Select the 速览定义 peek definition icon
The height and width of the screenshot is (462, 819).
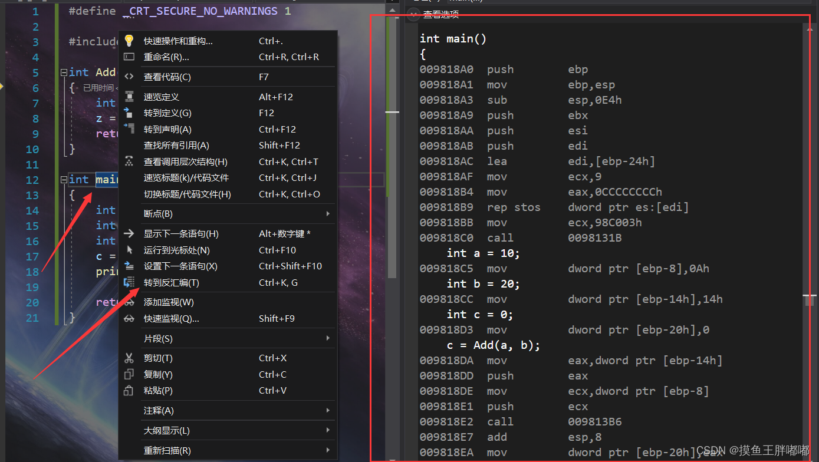tap(129, 97)
